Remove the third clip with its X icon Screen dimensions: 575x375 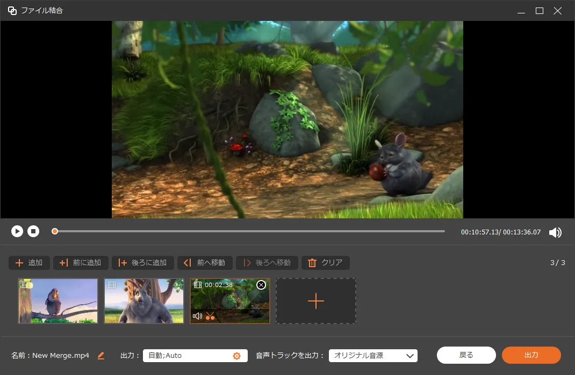click(261, 285)
